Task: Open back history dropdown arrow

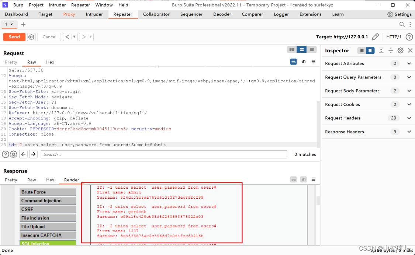Action: pyautogui.click(x=75, y=37)
